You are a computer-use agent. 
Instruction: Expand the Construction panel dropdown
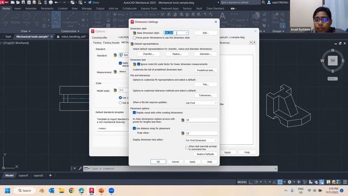tap(70, 32)
